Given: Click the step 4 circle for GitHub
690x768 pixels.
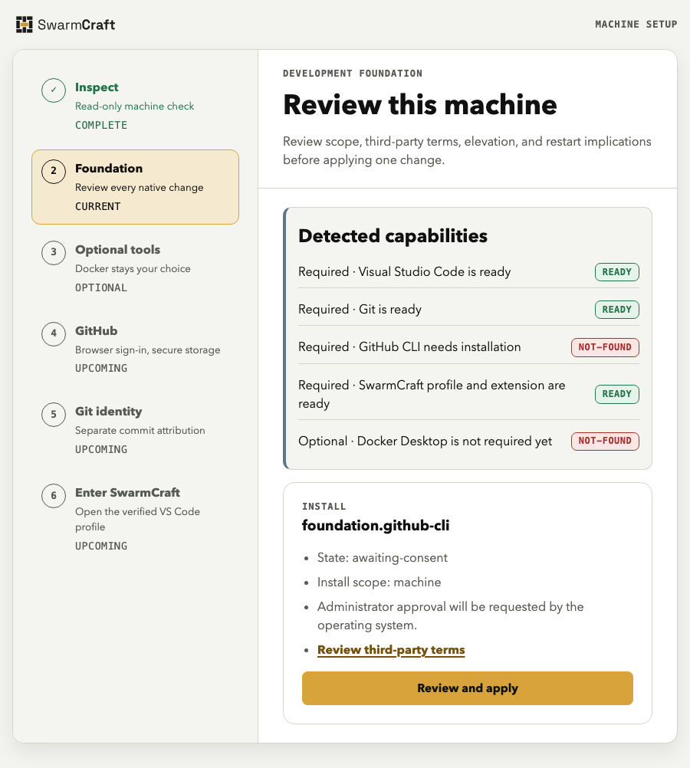Looking at the screenshot, I should 54,334.
